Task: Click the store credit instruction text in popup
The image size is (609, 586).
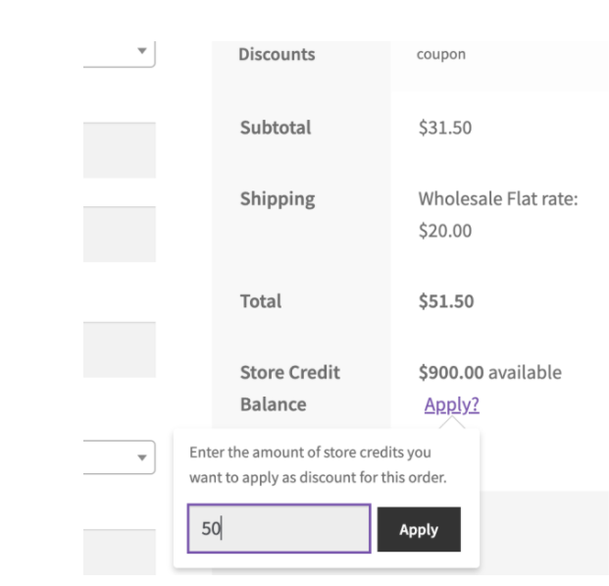Action: (317, 465)
